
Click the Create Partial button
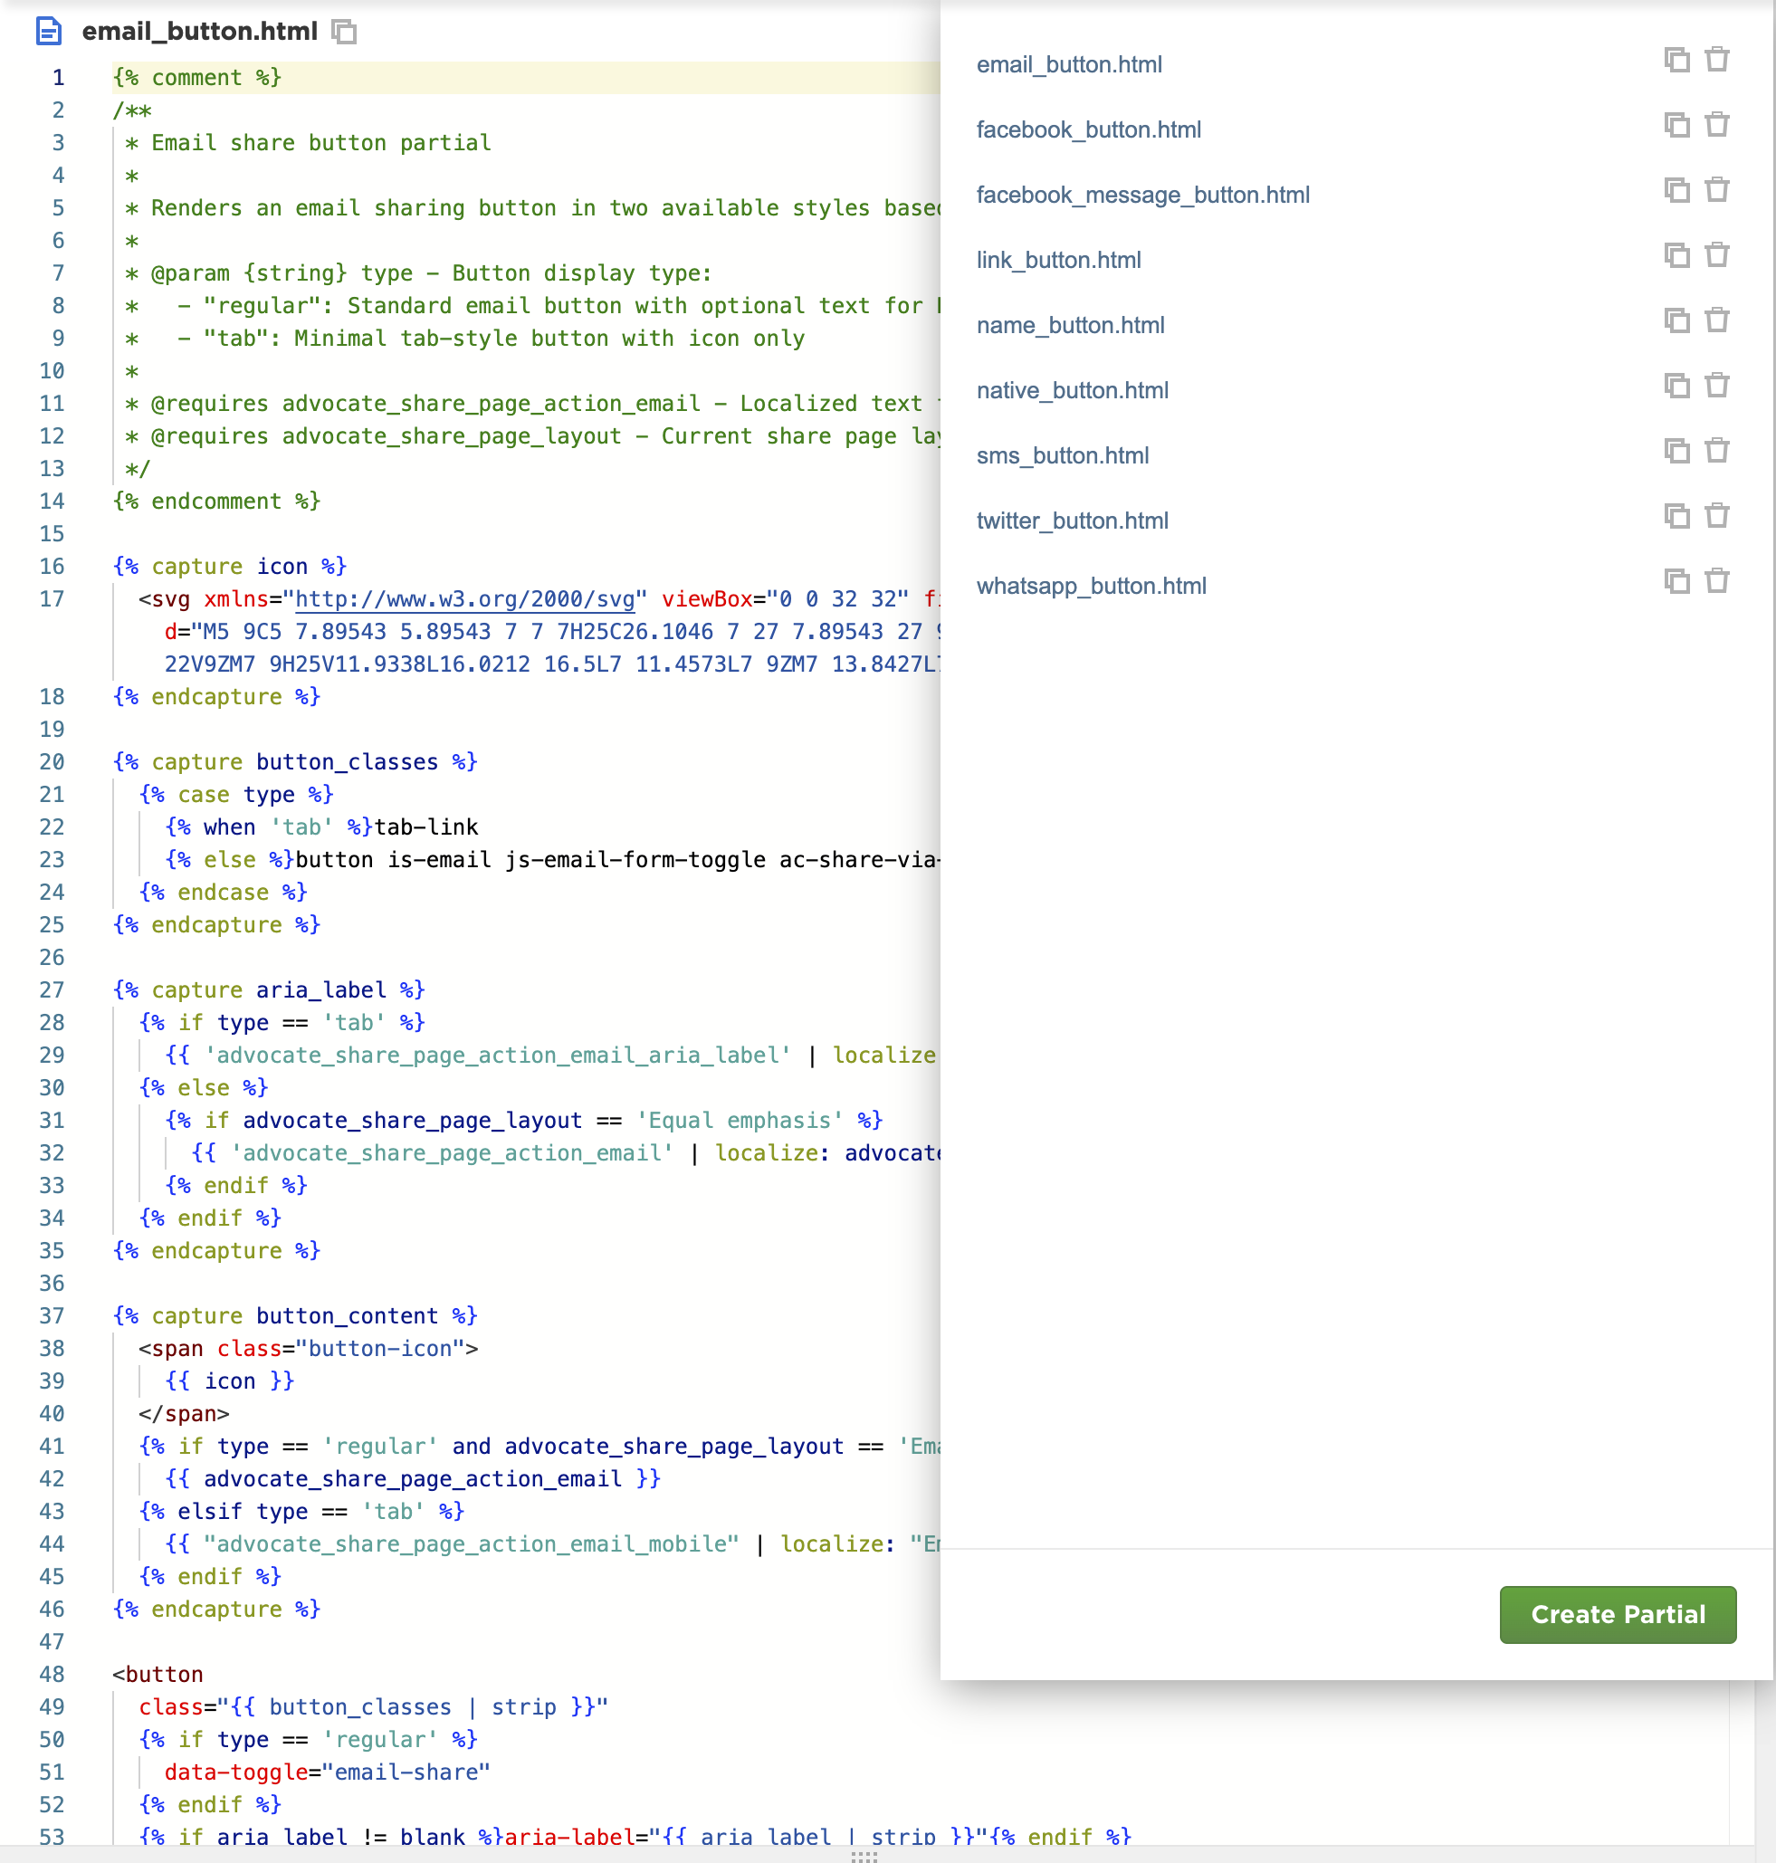tap(1617, 1614)
